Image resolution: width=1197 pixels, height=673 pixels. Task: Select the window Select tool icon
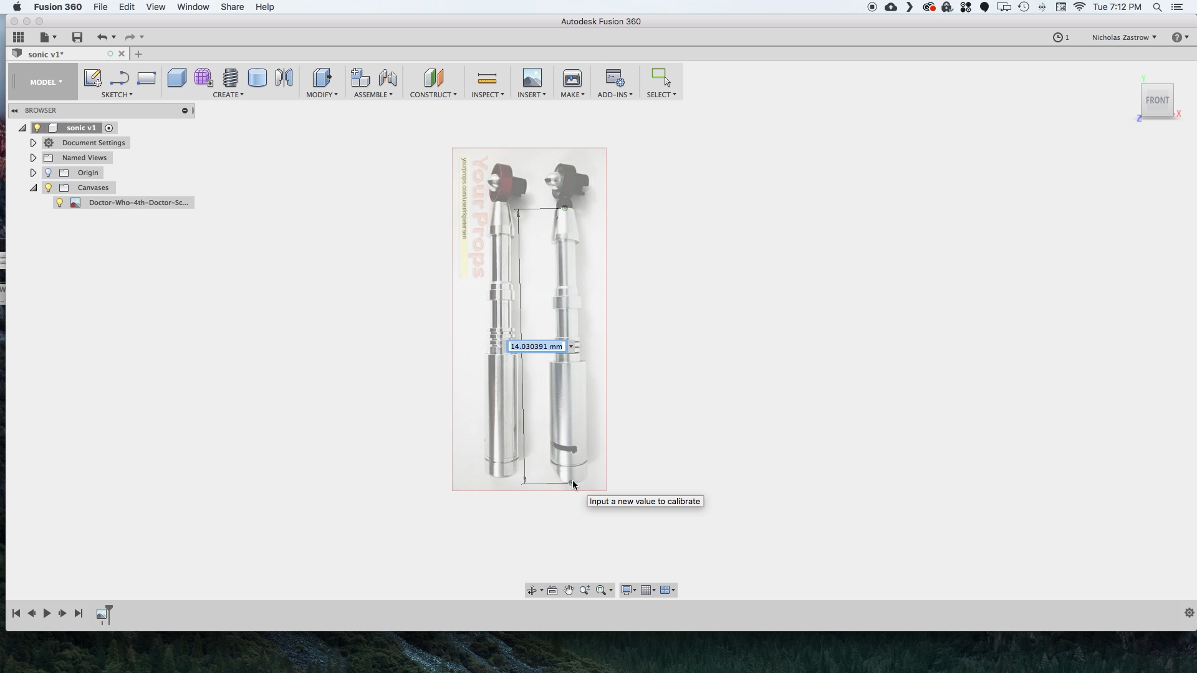point(661,77)
